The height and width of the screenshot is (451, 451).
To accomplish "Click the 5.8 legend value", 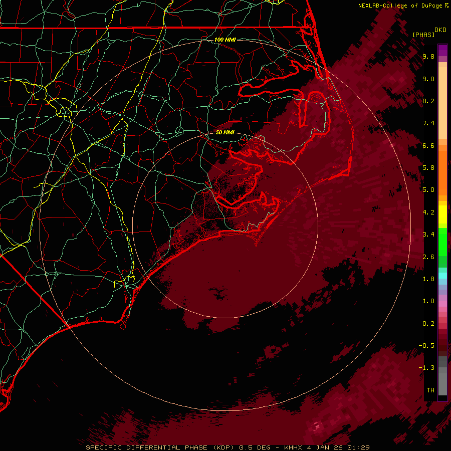I will coord(428,168).
